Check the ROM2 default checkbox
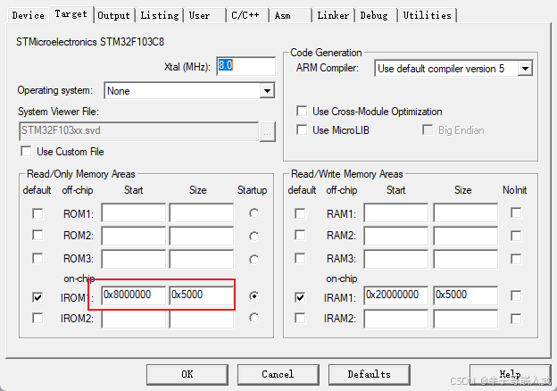The height and width of the screenshot is (391, 557). [37, 235]
